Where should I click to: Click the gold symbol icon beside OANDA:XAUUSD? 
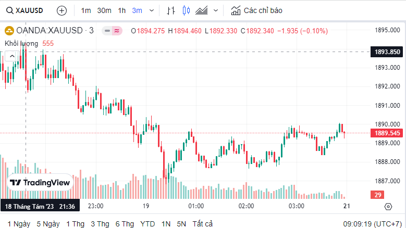tap(9, 31)
